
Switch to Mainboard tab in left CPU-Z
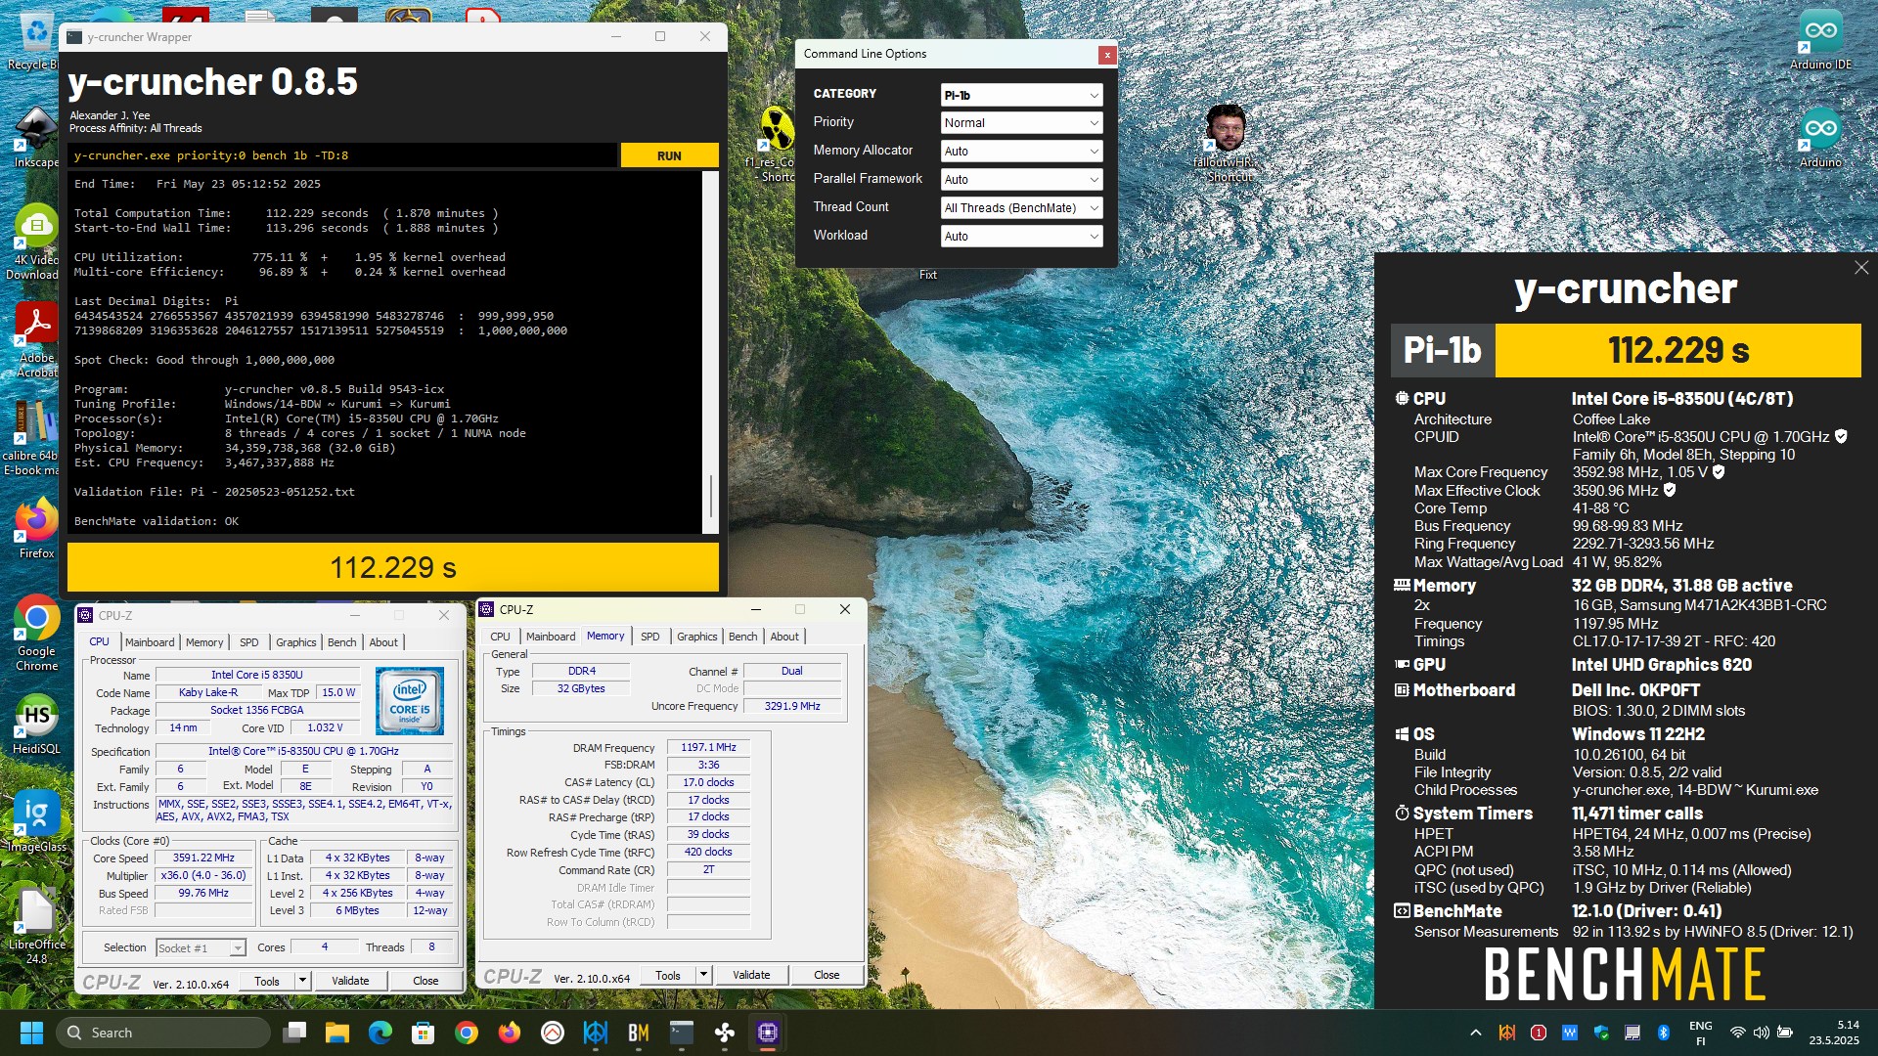pyautogui.click(x=150, y=642)
